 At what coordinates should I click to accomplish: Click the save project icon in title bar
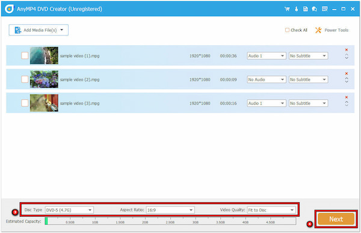pyautogui.click(x=305, y=9)
